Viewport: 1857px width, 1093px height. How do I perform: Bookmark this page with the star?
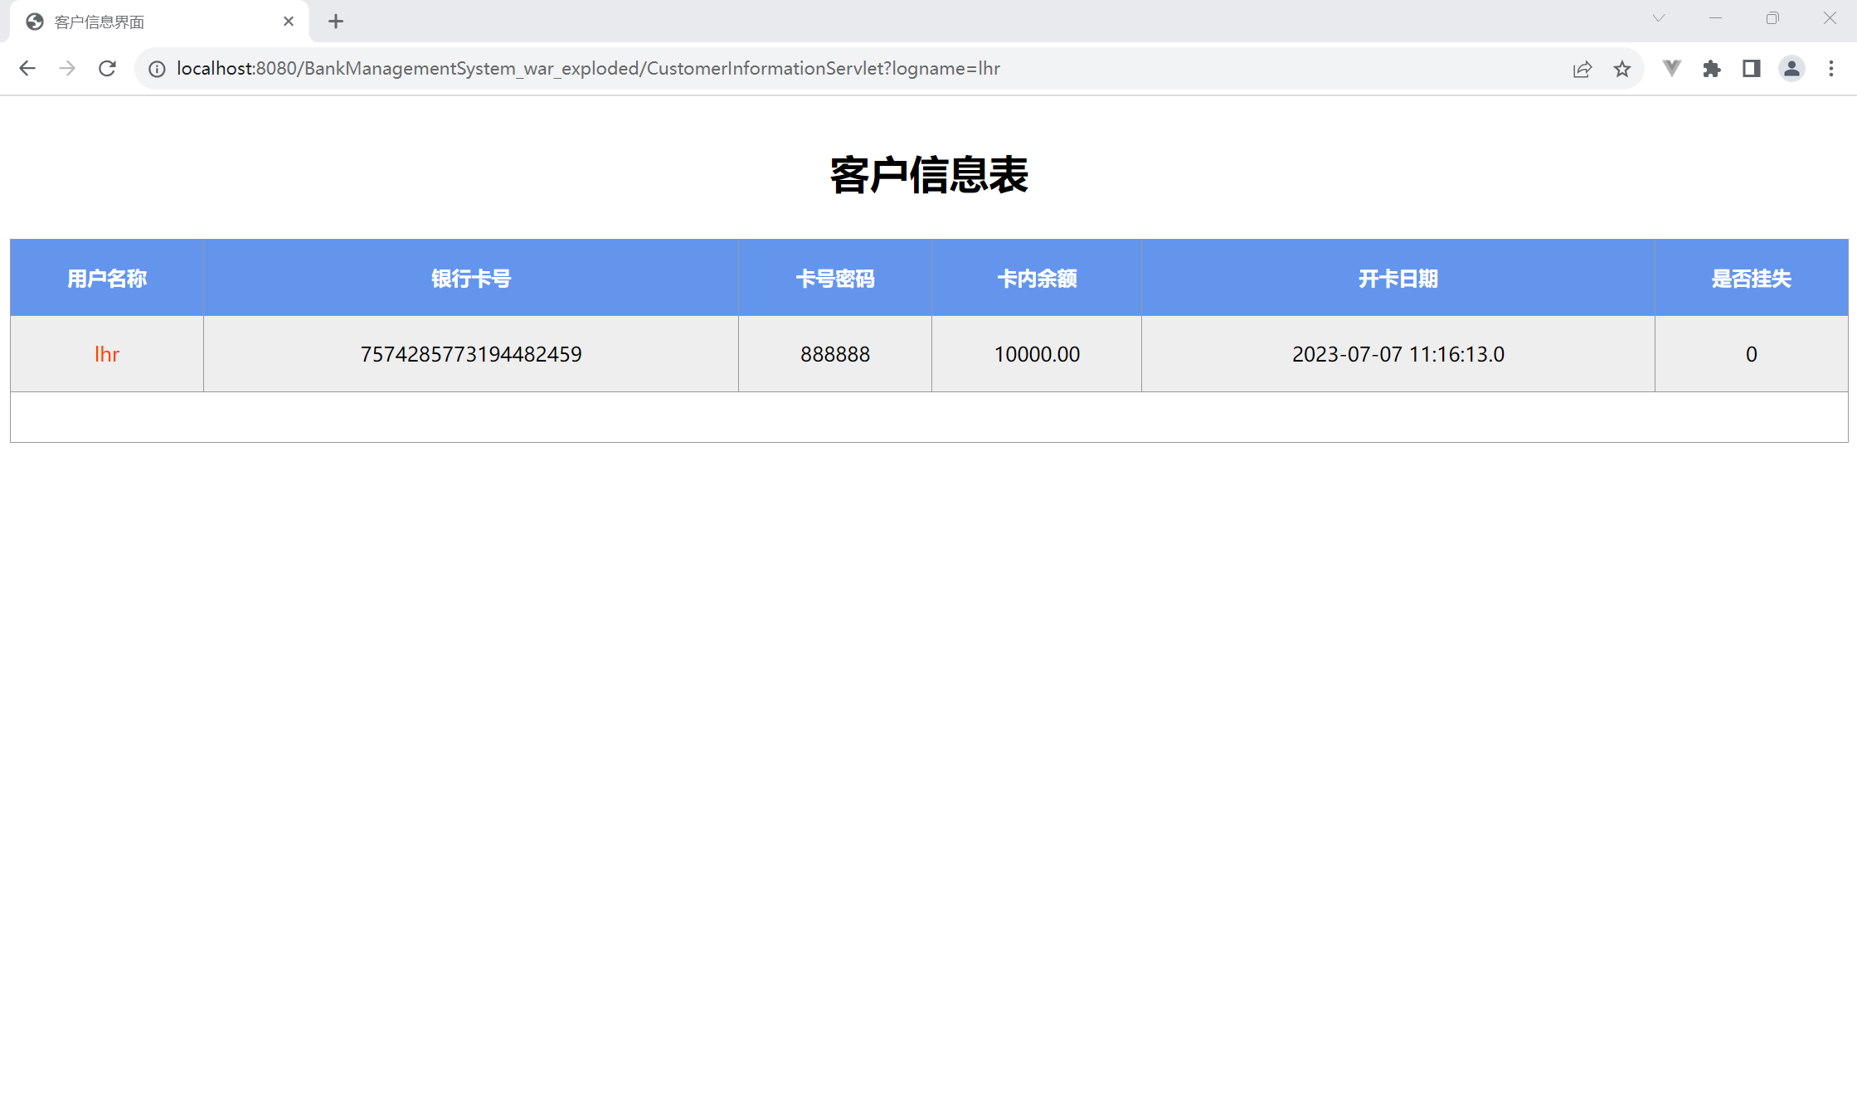pyautogui.click(x=1622, y=69)
